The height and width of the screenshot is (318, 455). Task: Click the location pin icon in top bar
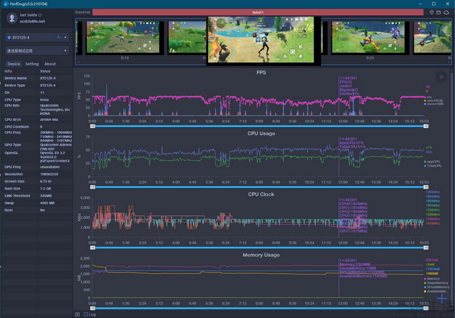[x=432, y=12]
